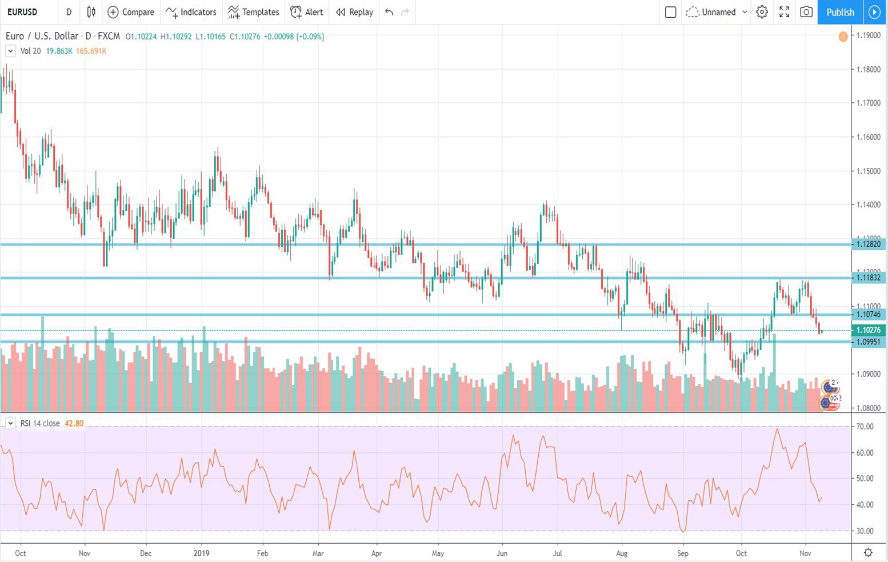Open chart settings gear icon
Screen dimensions: 888x562
pyautogui.click(x=762, y=12)
